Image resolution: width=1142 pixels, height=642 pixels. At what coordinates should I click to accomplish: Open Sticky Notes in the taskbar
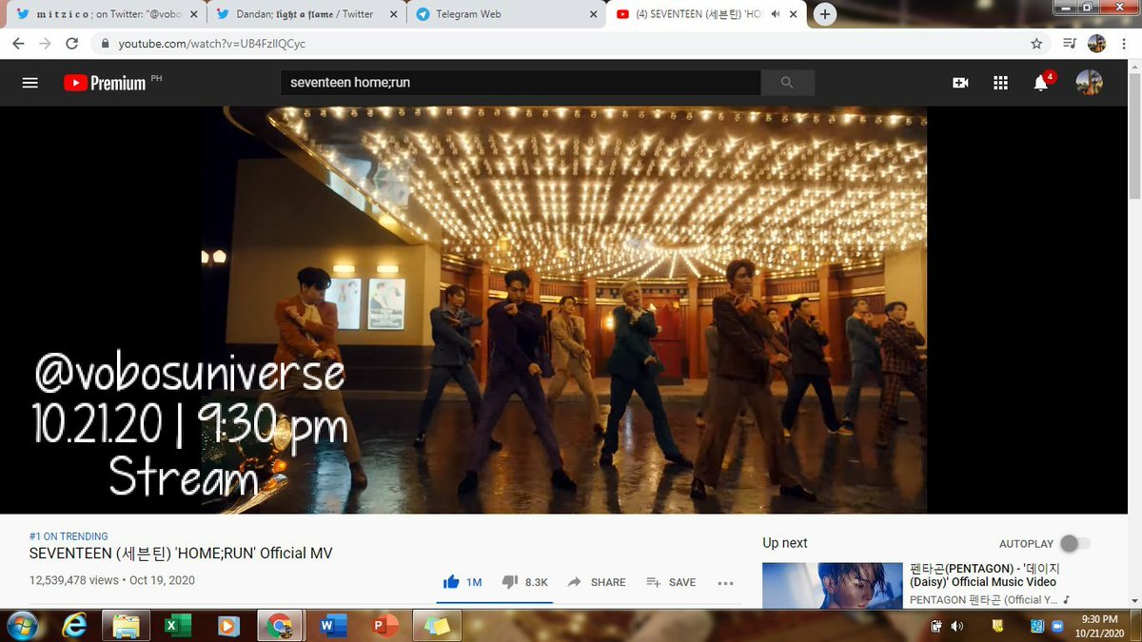(x=437, y=626)
